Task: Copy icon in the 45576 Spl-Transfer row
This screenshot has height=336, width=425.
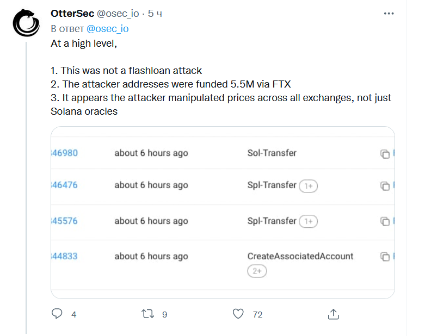Action: (x=385, y=221)
